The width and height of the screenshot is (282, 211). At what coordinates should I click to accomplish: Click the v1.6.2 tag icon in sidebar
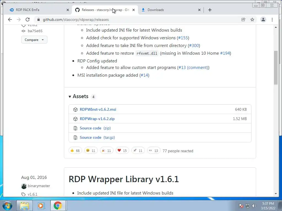point(24,25)
